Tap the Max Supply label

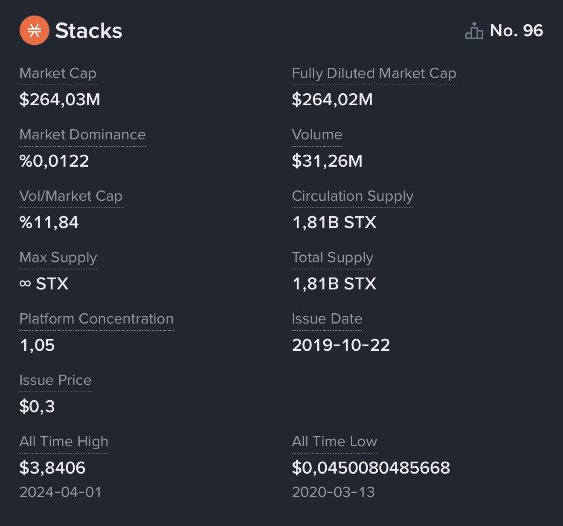[x=58, y=257]
